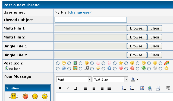The height and width of the screenshot is (101, 173).
Task: Click the film strip post icon
Action: (75, 63)
